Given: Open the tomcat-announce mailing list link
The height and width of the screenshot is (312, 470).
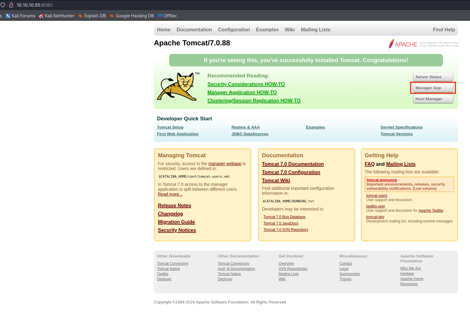Looking at the screenshot, I should [x=382, y=180].
